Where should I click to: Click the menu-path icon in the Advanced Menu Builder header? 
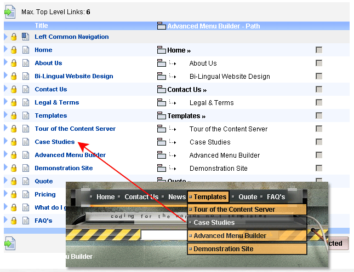click(162, 26)
